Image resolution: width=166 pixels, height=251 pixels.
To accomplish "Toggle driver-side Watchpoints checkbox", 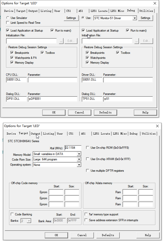I will [x=87, y=58].
